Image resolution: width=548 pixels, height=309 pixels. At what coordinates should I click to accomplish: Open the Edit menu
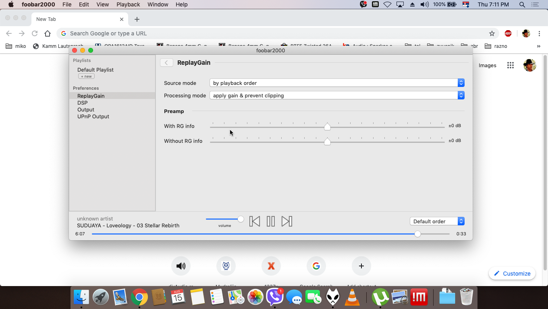click(84, 4)
